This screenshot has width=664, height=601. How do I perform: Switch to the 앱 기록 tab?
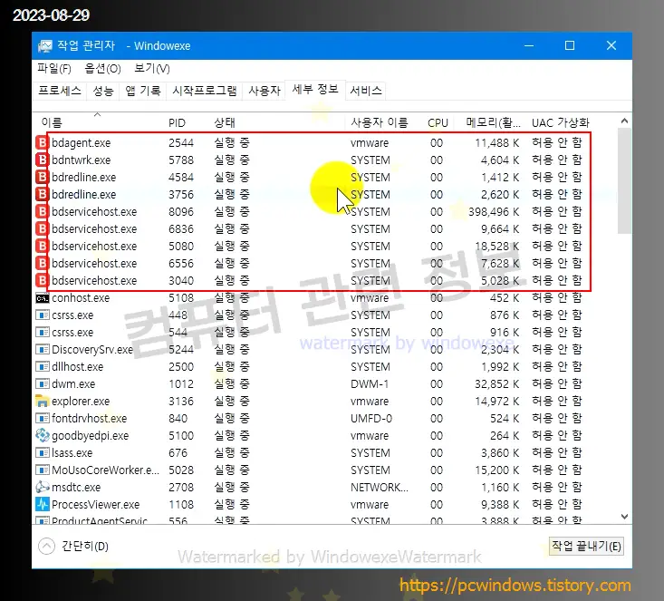(x=143, y=91)
